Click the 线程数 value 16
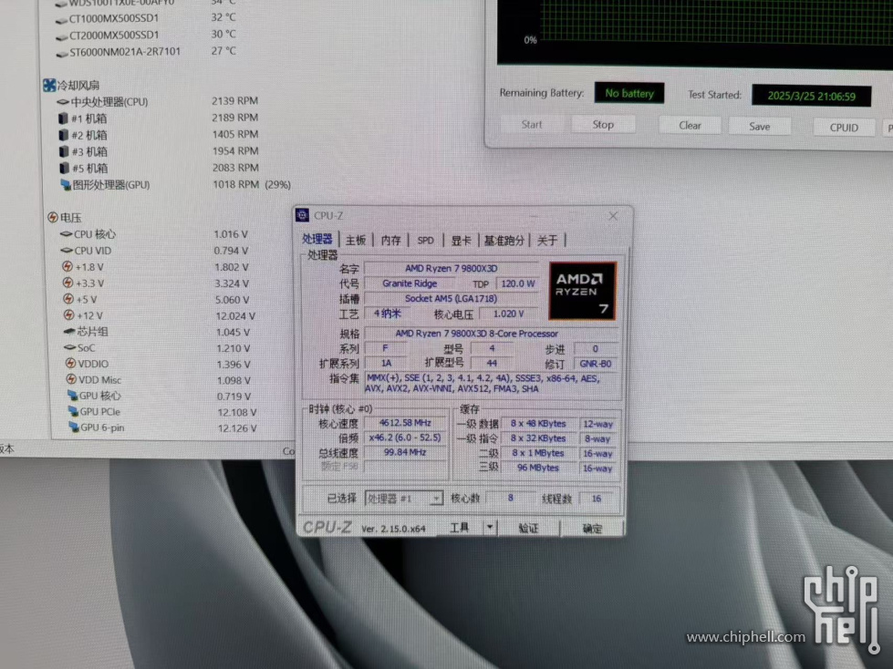Image resolution: width=893 pixels, height=669 pixels. pyautogui.click(x=597, y=499)
